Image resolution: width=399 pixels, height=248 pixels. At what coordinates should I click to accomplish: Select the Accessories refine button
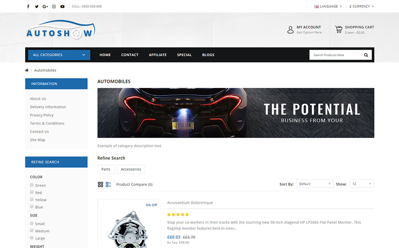point(131,169)
